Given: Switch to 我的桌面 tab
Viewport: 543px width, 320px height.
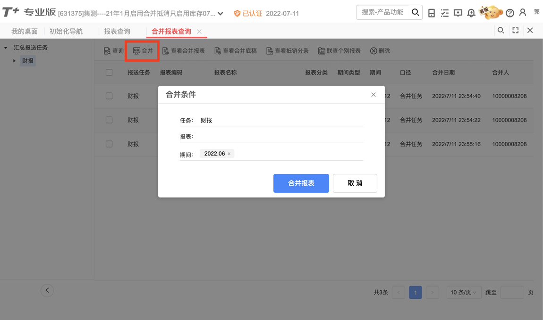Looking at the screenshot, I should pyautogui.click(x=24, y=32).
